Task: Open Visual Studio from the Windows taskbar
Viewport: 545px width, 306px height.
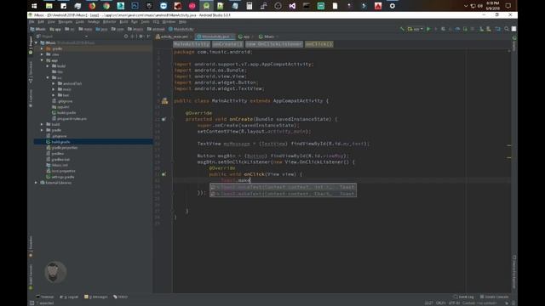Action: (292, 6)
